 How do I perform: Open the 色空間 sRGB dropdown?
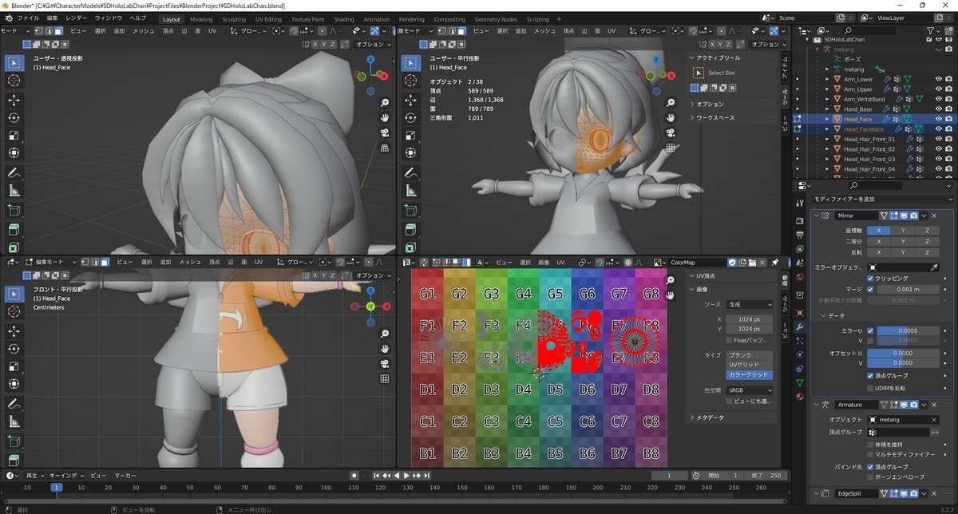pyautogui.click(x=750, y=390)
